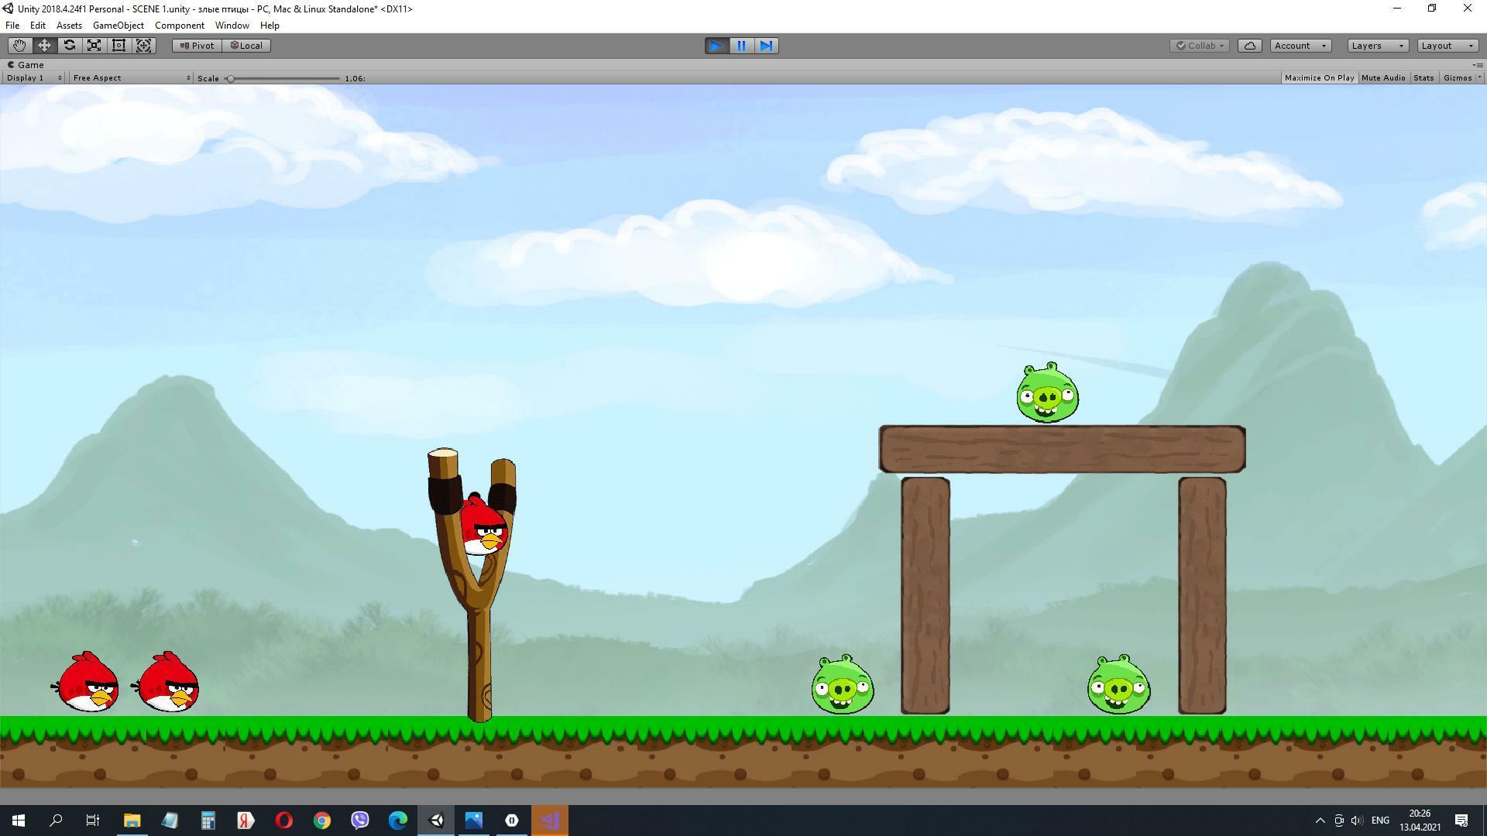1487x836 pixels.
Task: Toggle Local handle rotation
Action: [246, 46]
